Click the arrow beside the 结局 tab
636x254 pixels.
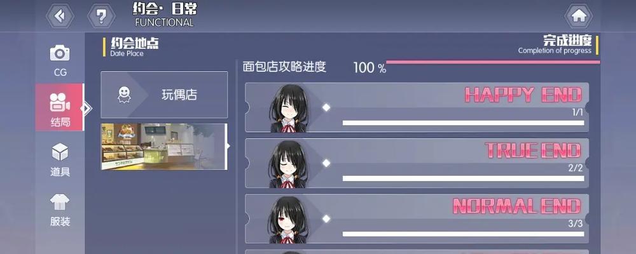[x=86, y=108]
